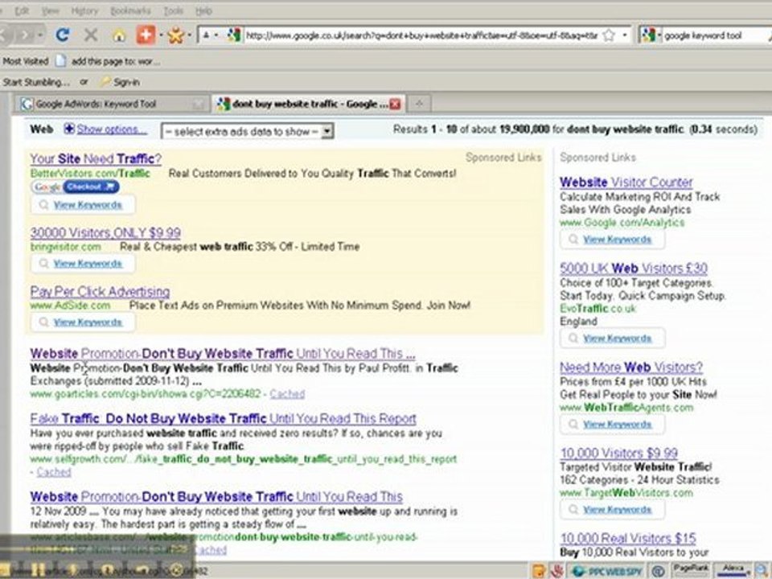Open 'Your Site Need Traffic?' ad link
Image resolution: width=772 pixels, height=579 pixels.
(96, 158)
